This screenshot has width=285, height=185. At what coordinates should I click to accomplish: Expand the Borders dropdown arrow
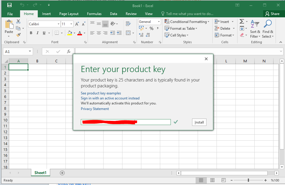[x=62, y=33]
